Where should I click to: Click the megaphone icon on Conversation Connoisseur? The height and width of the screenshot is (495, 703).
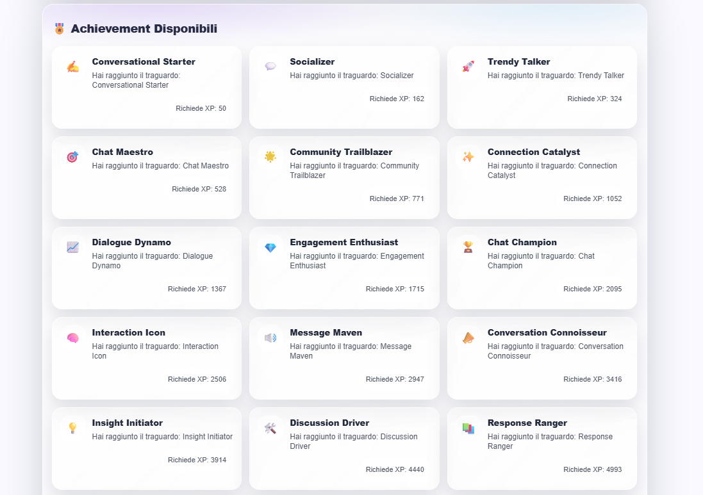click(468, 337)
